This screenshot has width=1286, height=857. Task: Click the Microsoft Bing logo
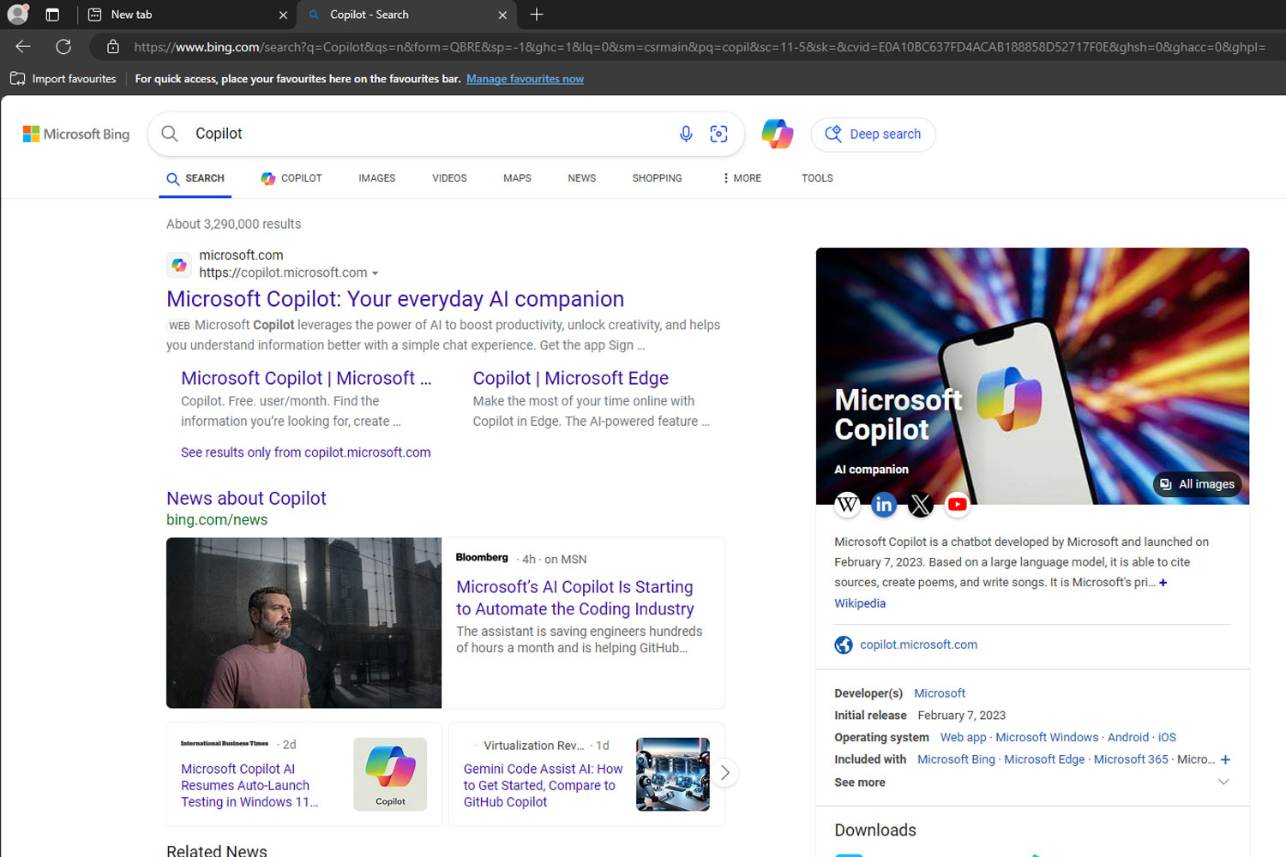76,135
